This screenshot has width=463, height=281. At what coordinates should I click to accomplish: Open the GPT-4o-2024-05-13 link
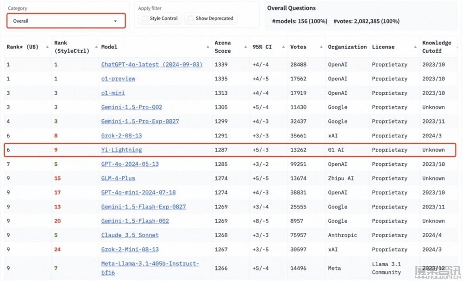[x=130, y=164]
